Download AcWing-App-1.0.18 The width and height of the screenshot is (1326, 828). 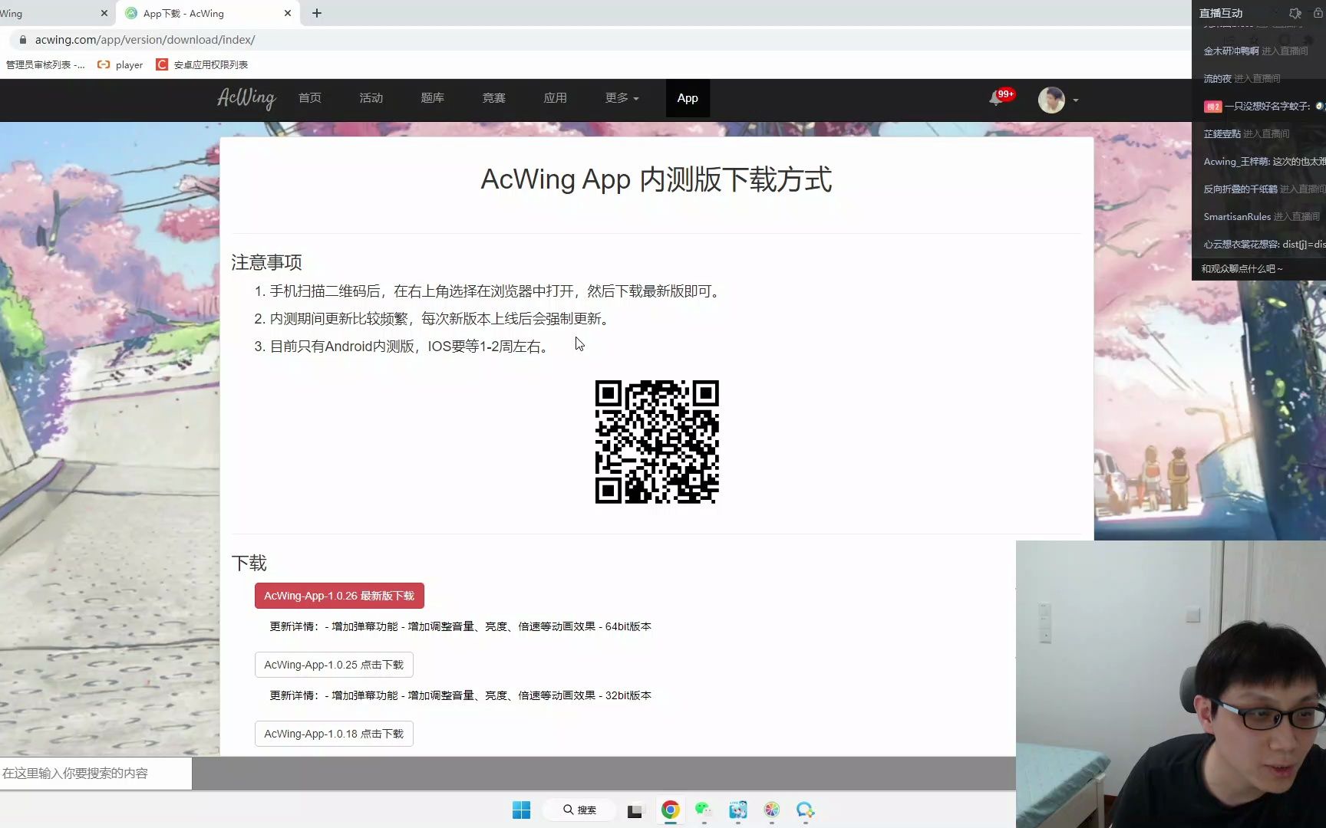coord(334,734)
